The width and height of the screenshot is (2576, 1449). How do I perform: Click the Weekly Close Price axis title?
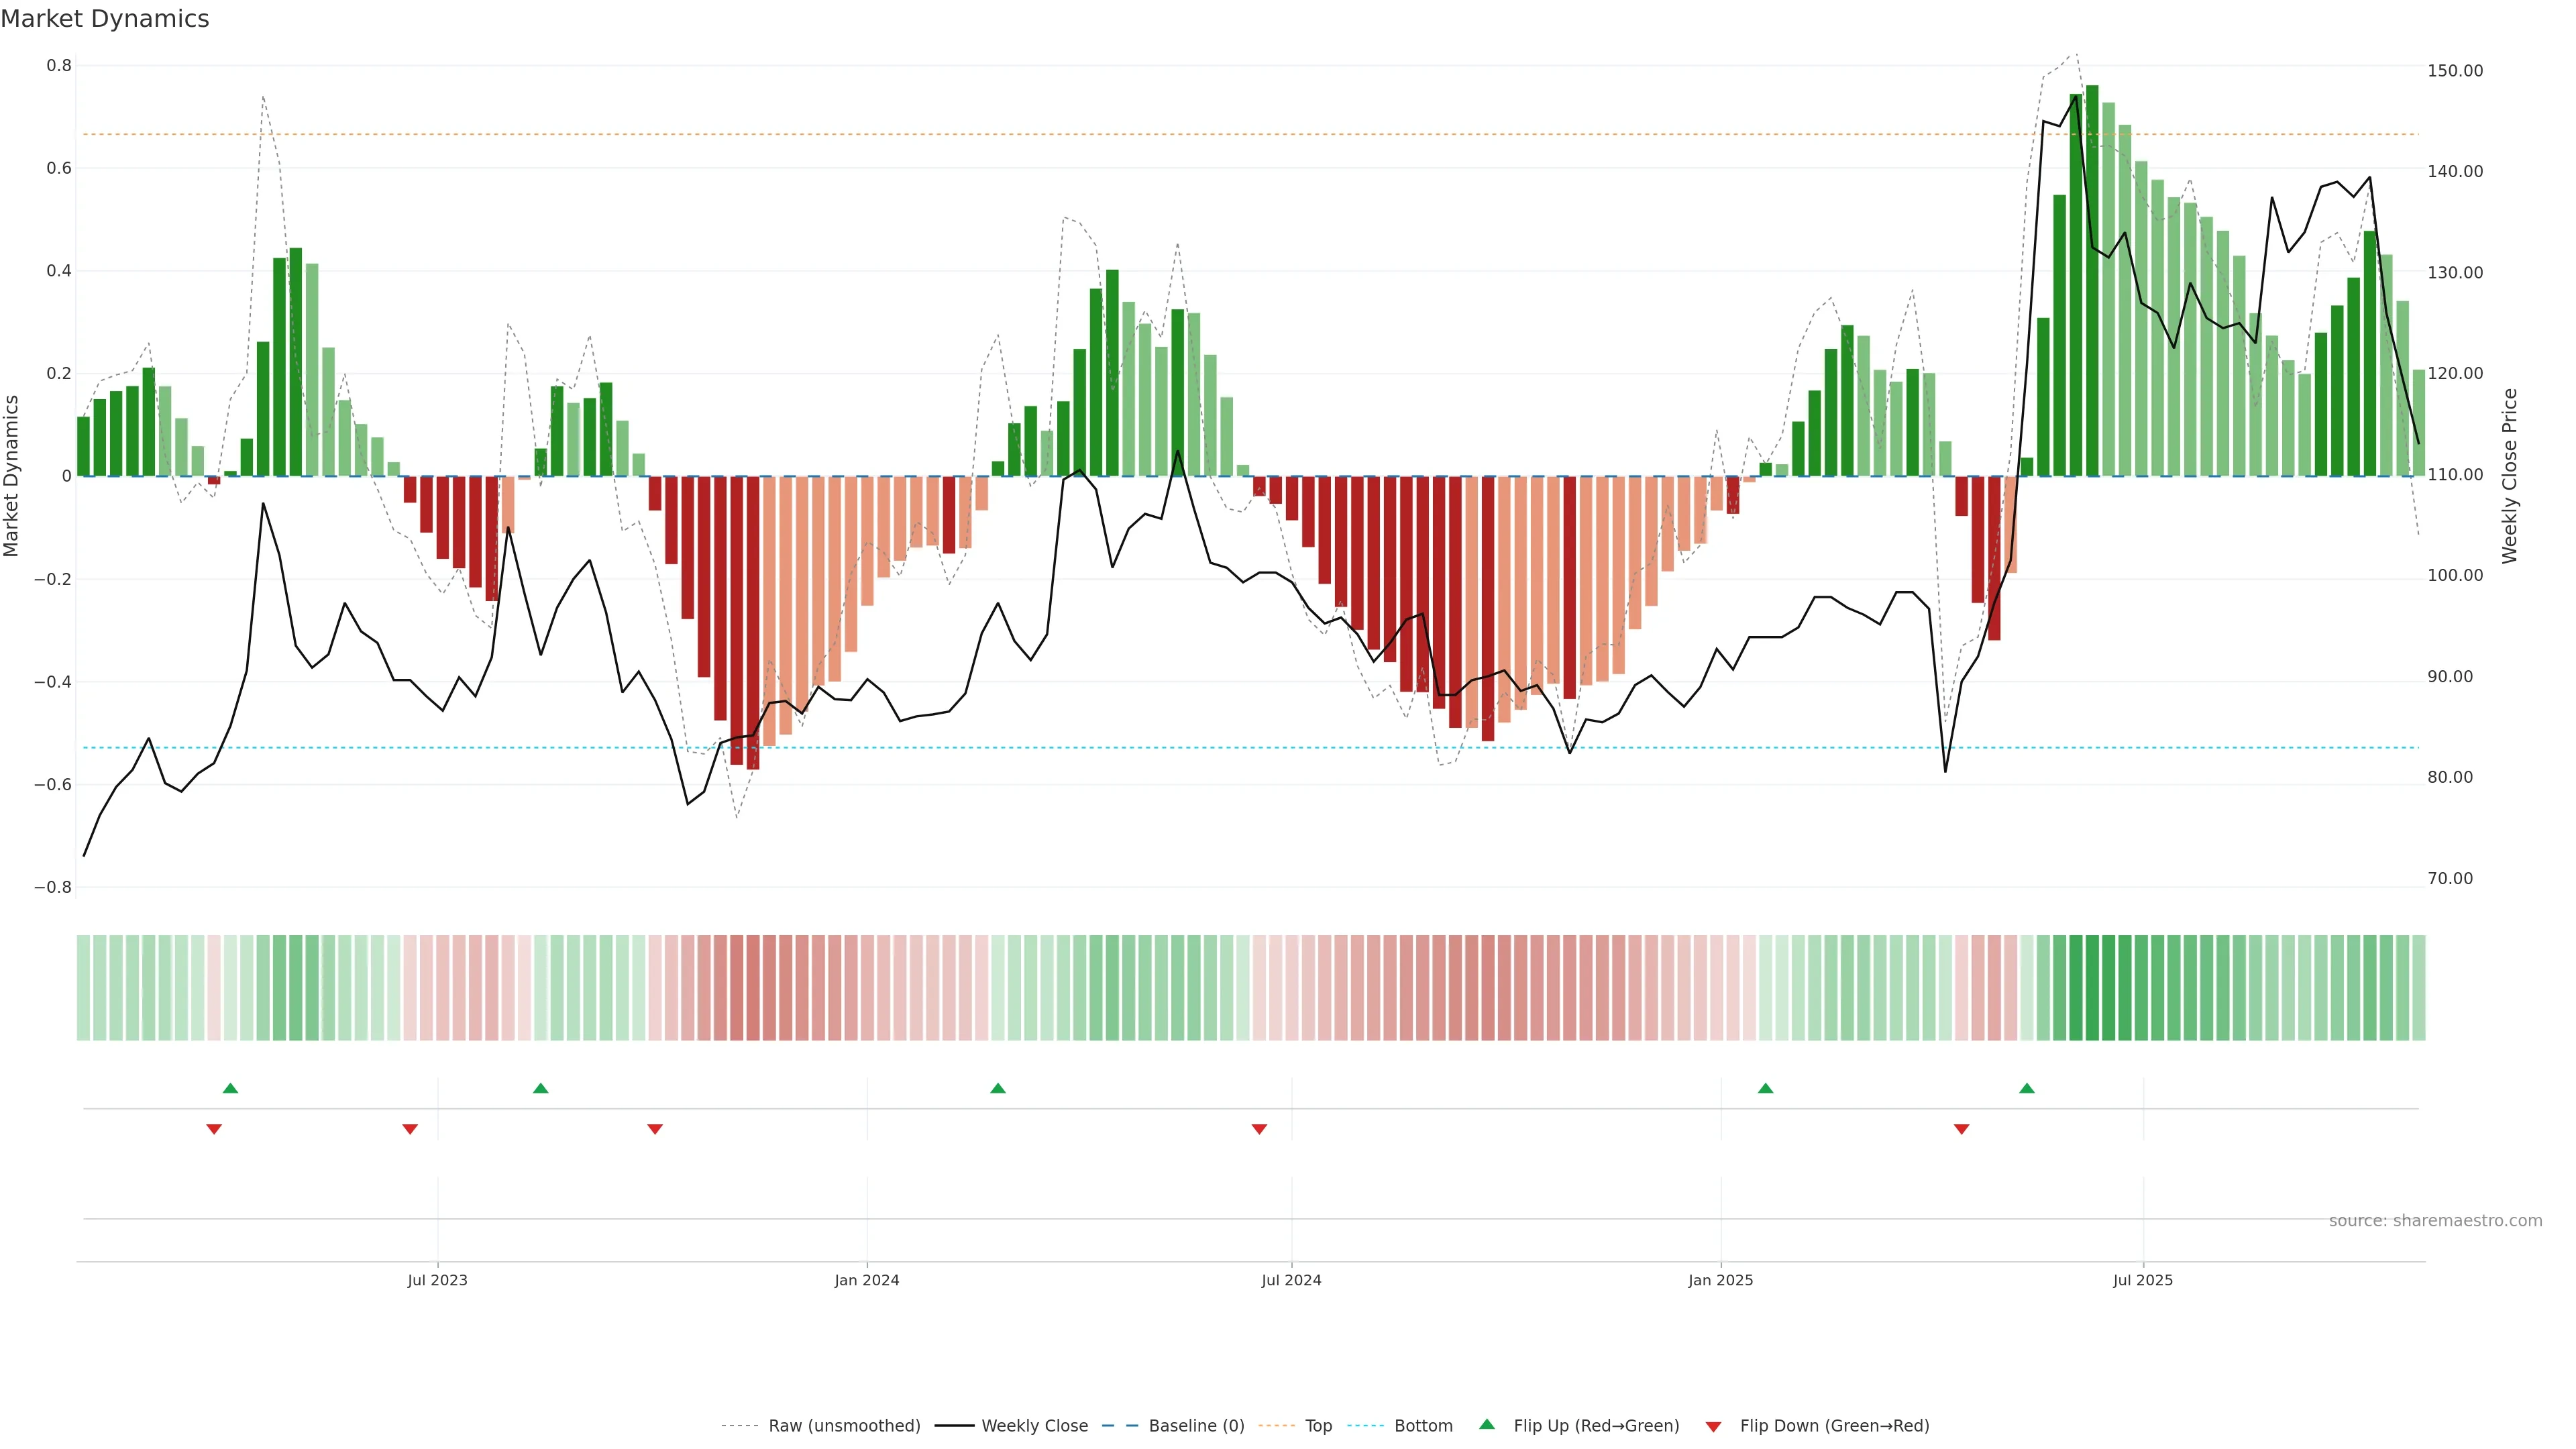coord(2509,476)
